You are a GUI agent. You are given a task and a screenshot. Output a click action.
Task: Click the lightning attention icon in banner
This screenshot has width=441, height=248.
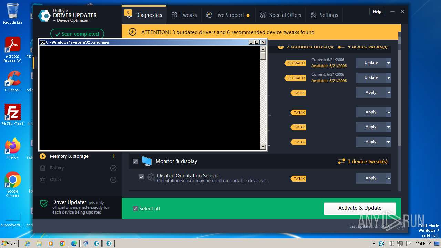coord(132,32)
